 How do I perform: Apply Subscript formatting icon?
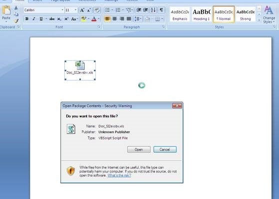point(59,19)
